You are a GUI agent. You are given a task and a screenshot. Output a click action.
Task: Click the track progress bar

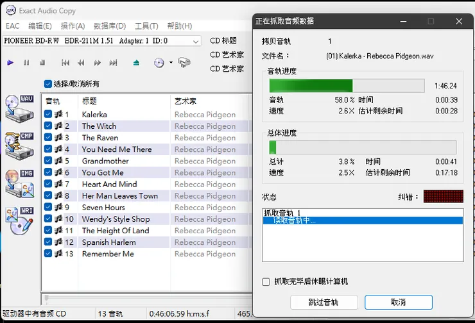(347, 86)
